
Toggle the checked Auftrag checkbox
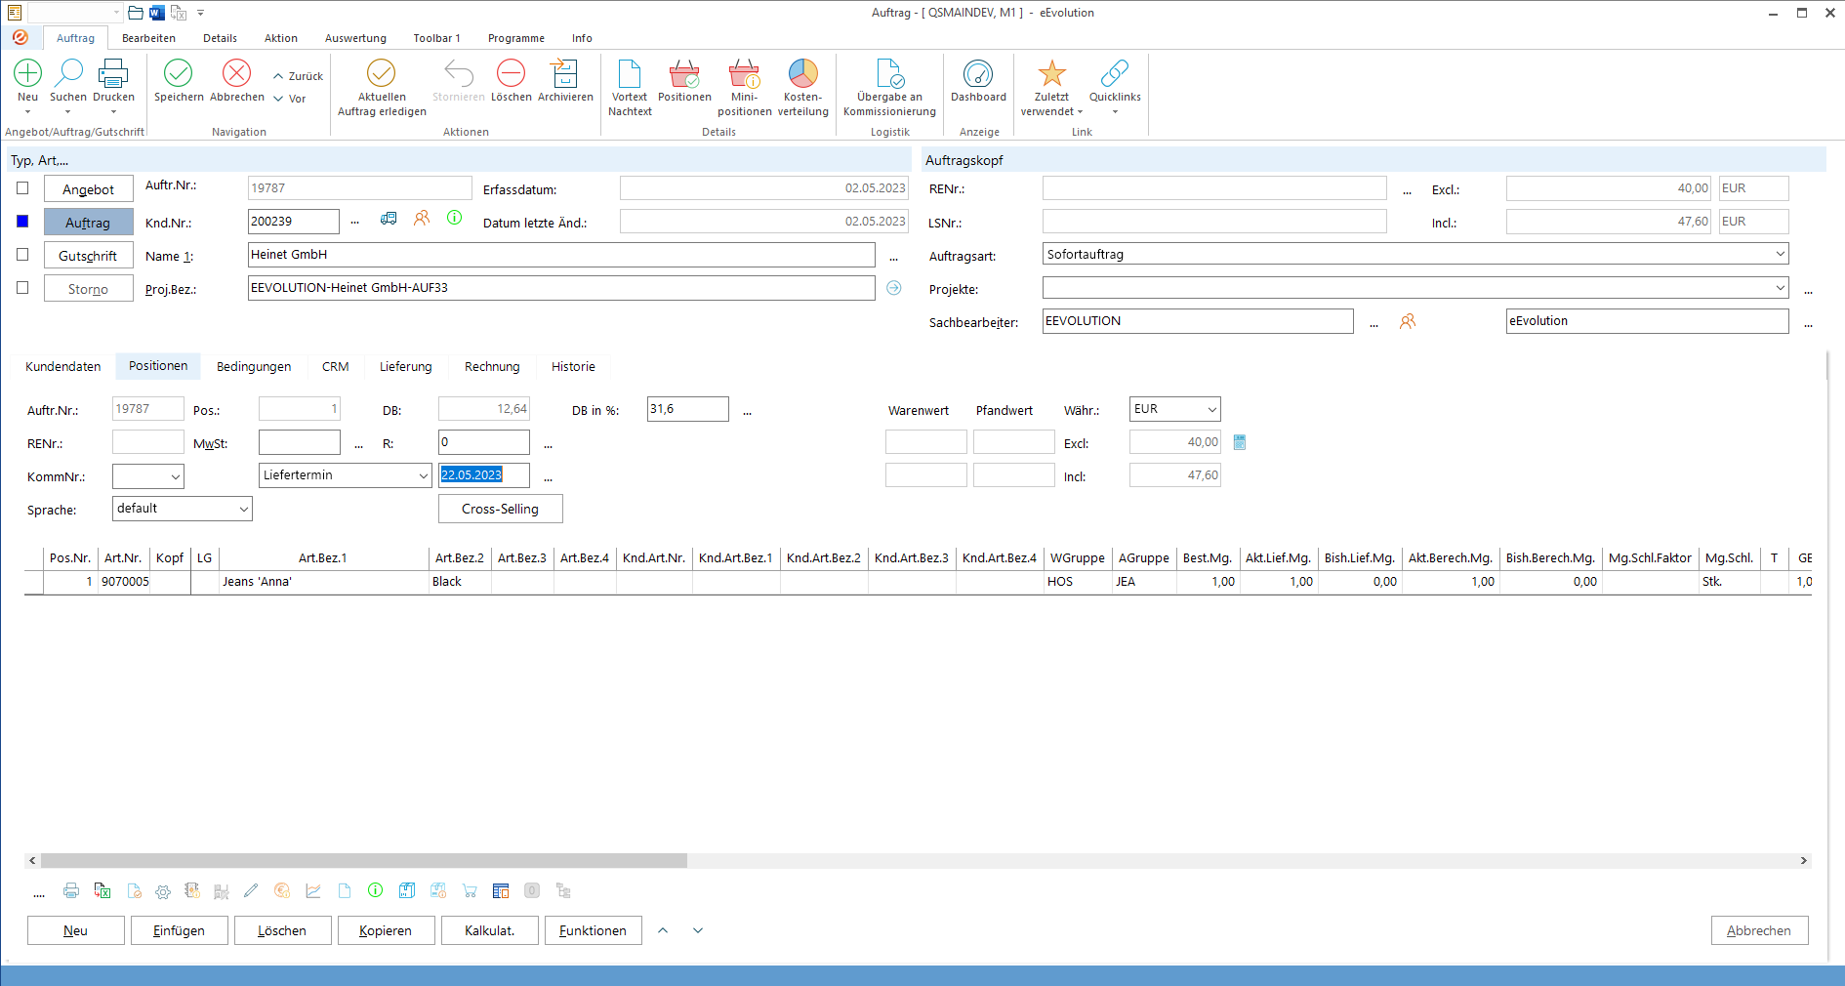pos(22,221)
